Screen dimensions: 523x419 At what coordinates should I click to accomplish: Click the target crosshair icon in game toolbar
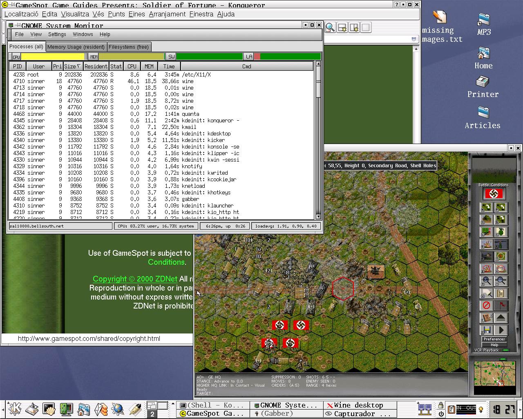[501, 257]
